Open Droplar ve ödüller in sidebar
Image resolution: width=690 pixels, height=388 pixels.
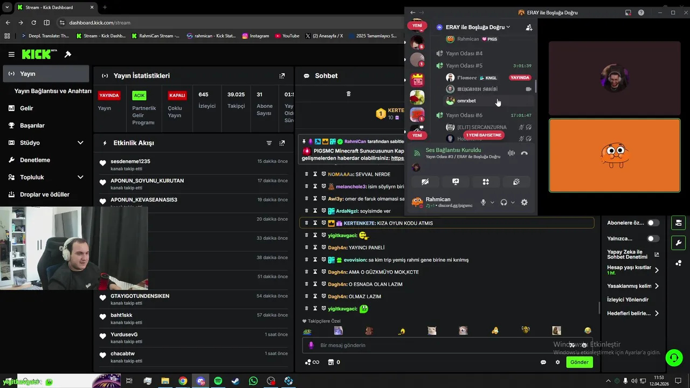pos(45,195)
